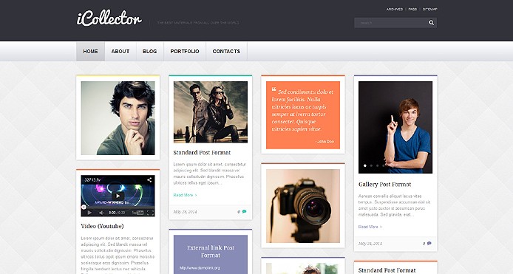Screen dimensions: 513x274
Task: Select second gallery slide dot
Action: [x=371, y=165]
